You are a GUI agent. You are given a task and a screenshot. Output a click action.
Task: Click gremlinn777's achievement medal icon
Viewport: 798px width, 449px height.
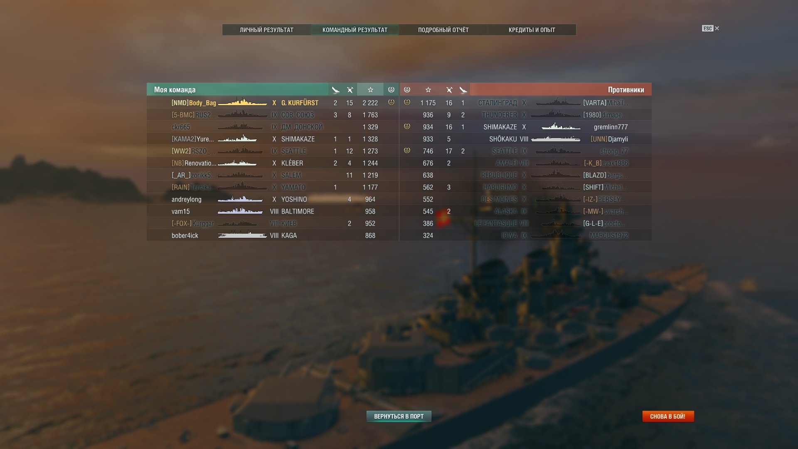(407, 126)
